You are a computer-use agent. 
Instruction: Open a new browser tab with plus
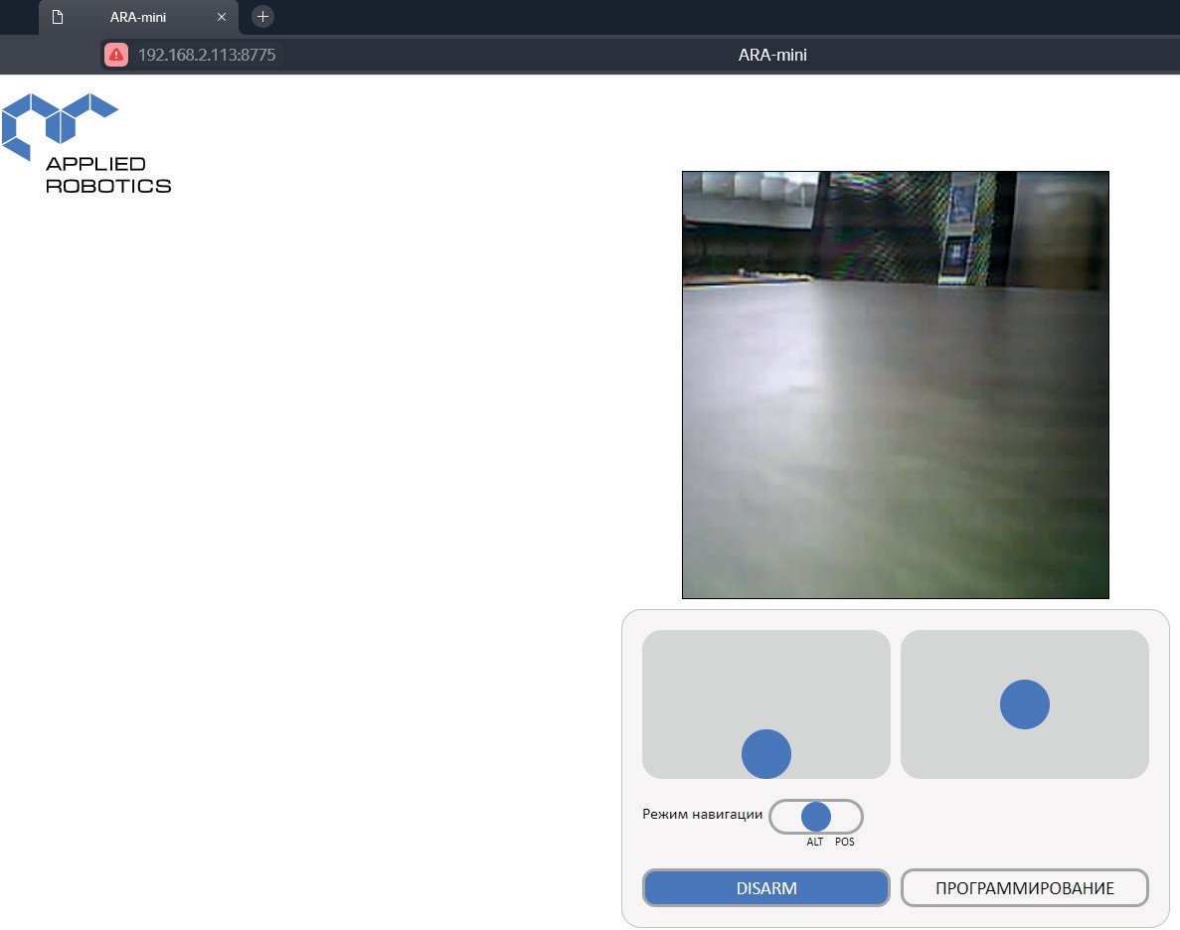262,17
